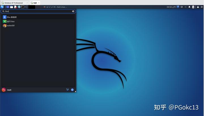The height and width of the screenshot is (116, 204).
Task: Click the black workspace switcher box
Action: pyautogui.click(x=32, y=7)
